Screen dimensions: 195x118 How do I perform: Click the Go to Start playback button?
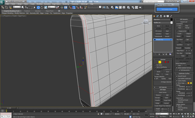pos(171,114)
